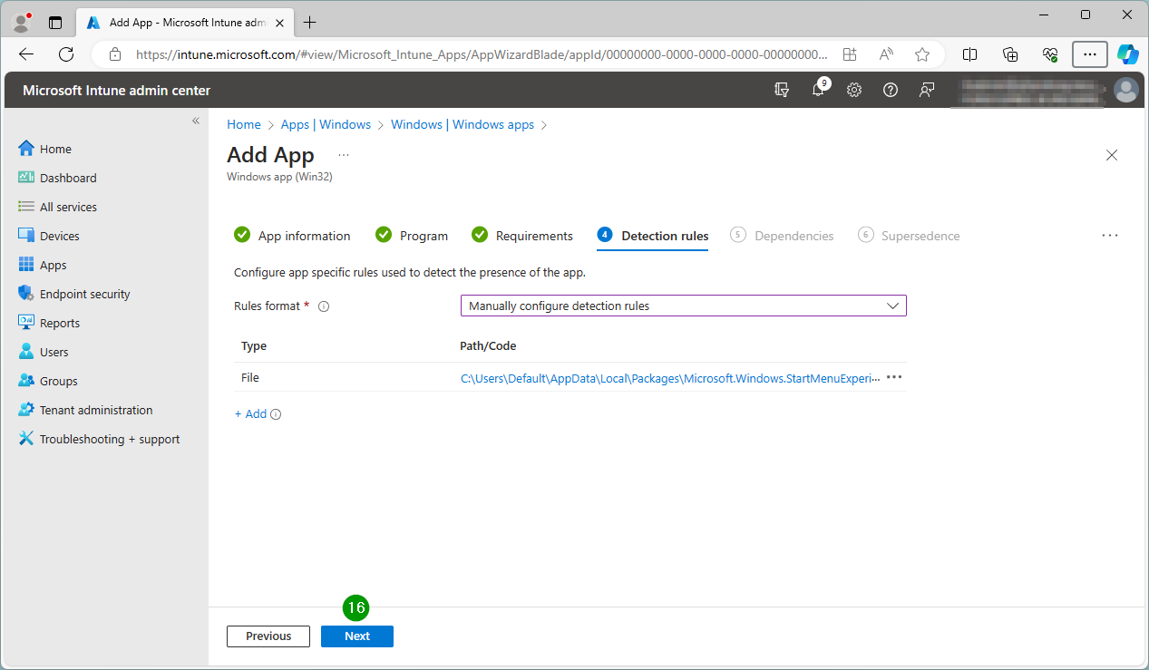
Task: Add a new detection rule
Action: 251,413
